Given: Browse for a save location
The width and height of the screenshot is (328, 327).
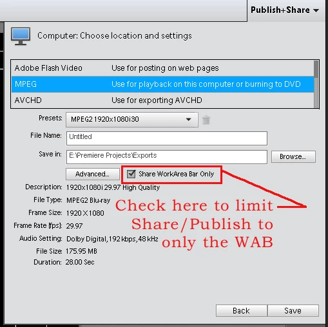Looking at the screenshot, I should pos(293,156).
